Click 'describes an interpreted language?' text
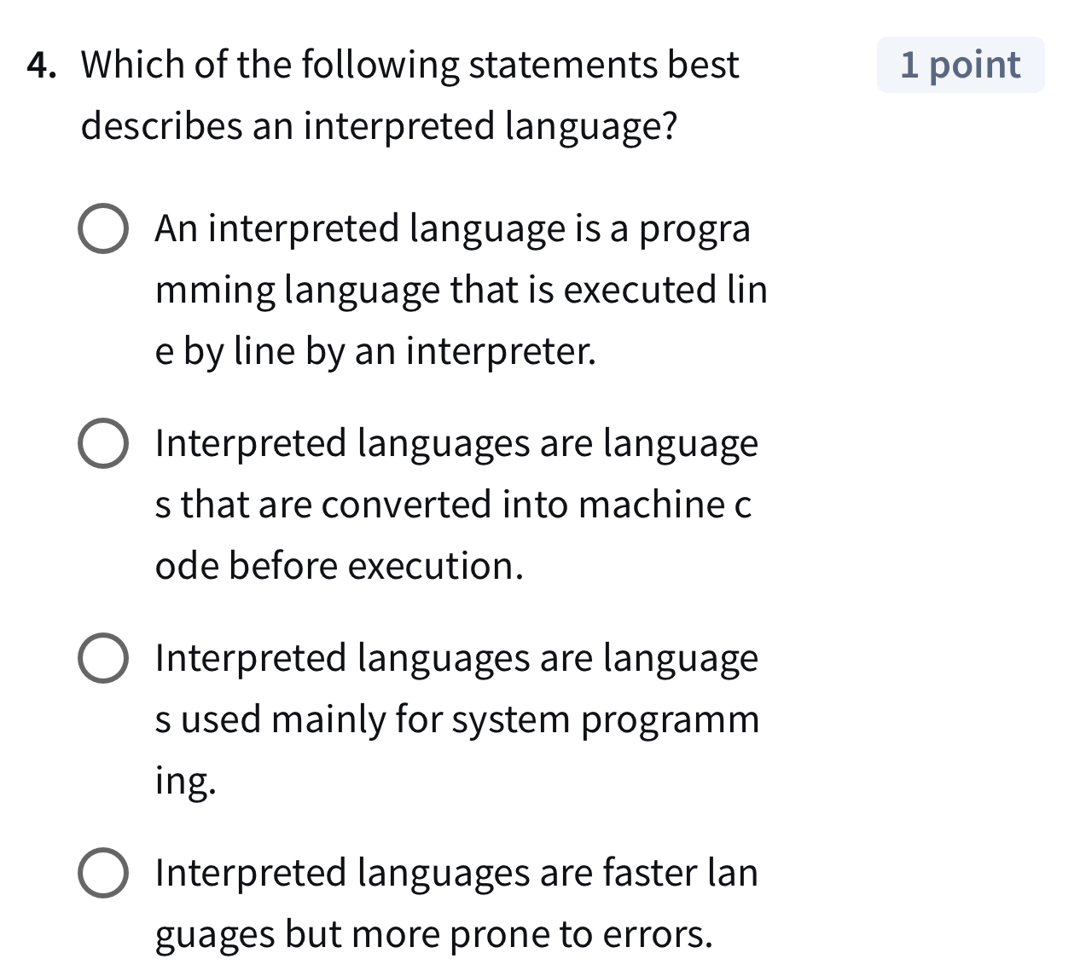1086x976 pixels. 378,125
